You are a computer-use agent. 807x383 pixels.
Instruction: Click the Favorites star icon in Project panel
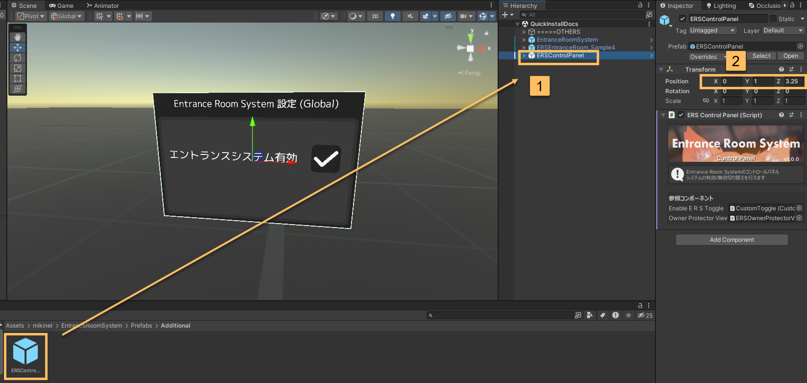tap(629, 315)
